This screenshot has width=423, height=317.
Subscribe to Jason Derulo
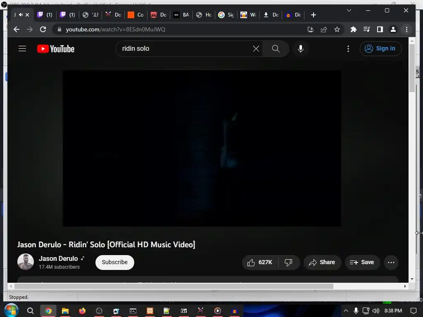pos(115,262)
